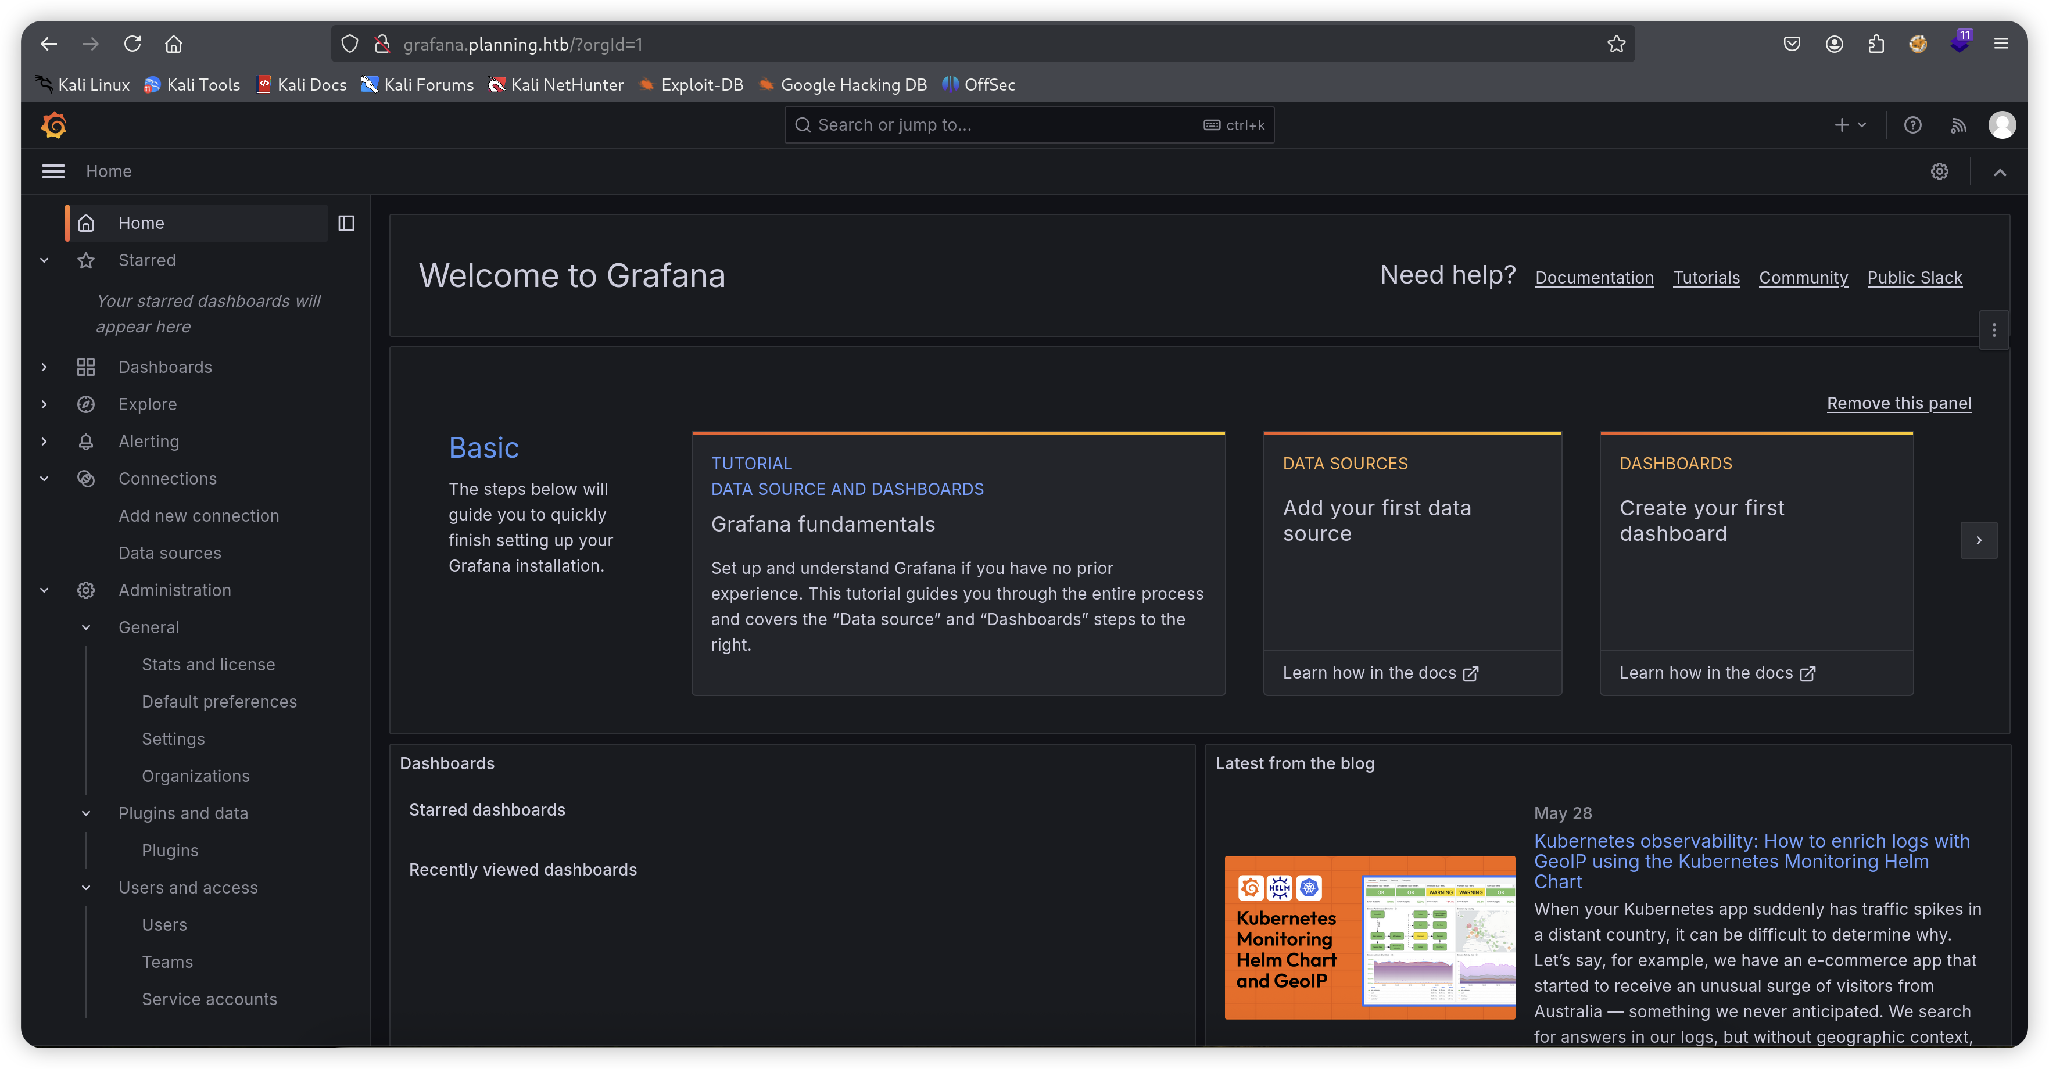Select Service accounts menu item
This screenshot has width=2049, height=1069.
(x=209, y=999)
